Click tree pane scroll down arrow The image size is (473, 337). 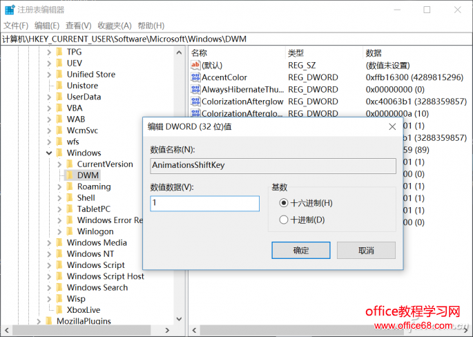click(179, 319)
